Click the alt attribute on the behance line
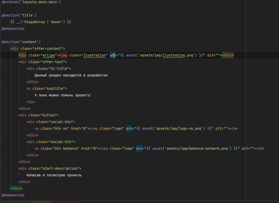This screenshot has height=203, width=279. 245,149
